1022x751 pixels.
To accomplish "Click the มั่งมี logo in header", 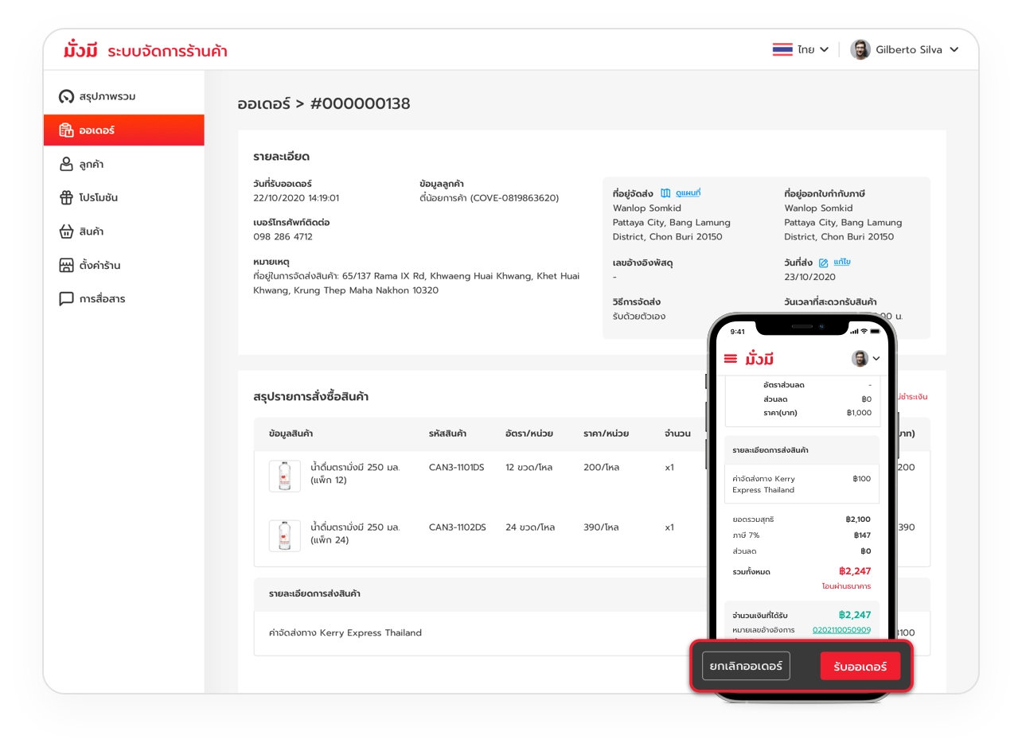I will pyautogui.click(x=80, y=51).
